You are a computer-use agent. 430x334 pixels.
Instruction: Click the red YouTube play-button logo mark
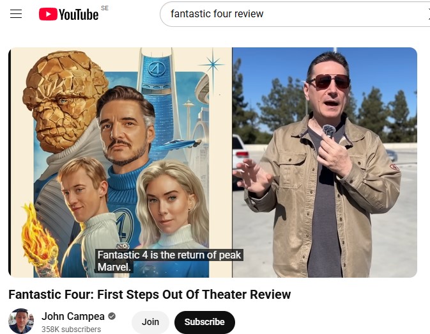[x=48, y=14]
